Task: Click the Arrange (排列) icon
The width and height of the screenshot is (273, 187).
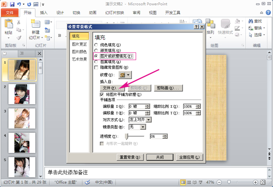Action: pos(210,24)
